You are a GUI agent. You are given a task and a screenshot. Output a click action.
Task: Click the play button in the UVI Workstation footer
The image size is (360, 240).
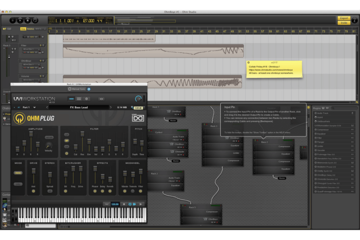click(141, 204)
